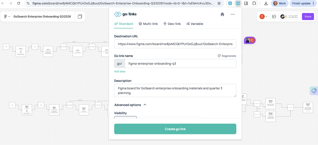Screen dimensions: 318x145
Task: Open the Bitwarden shield extension icon
Action: (x=246, y=3)
